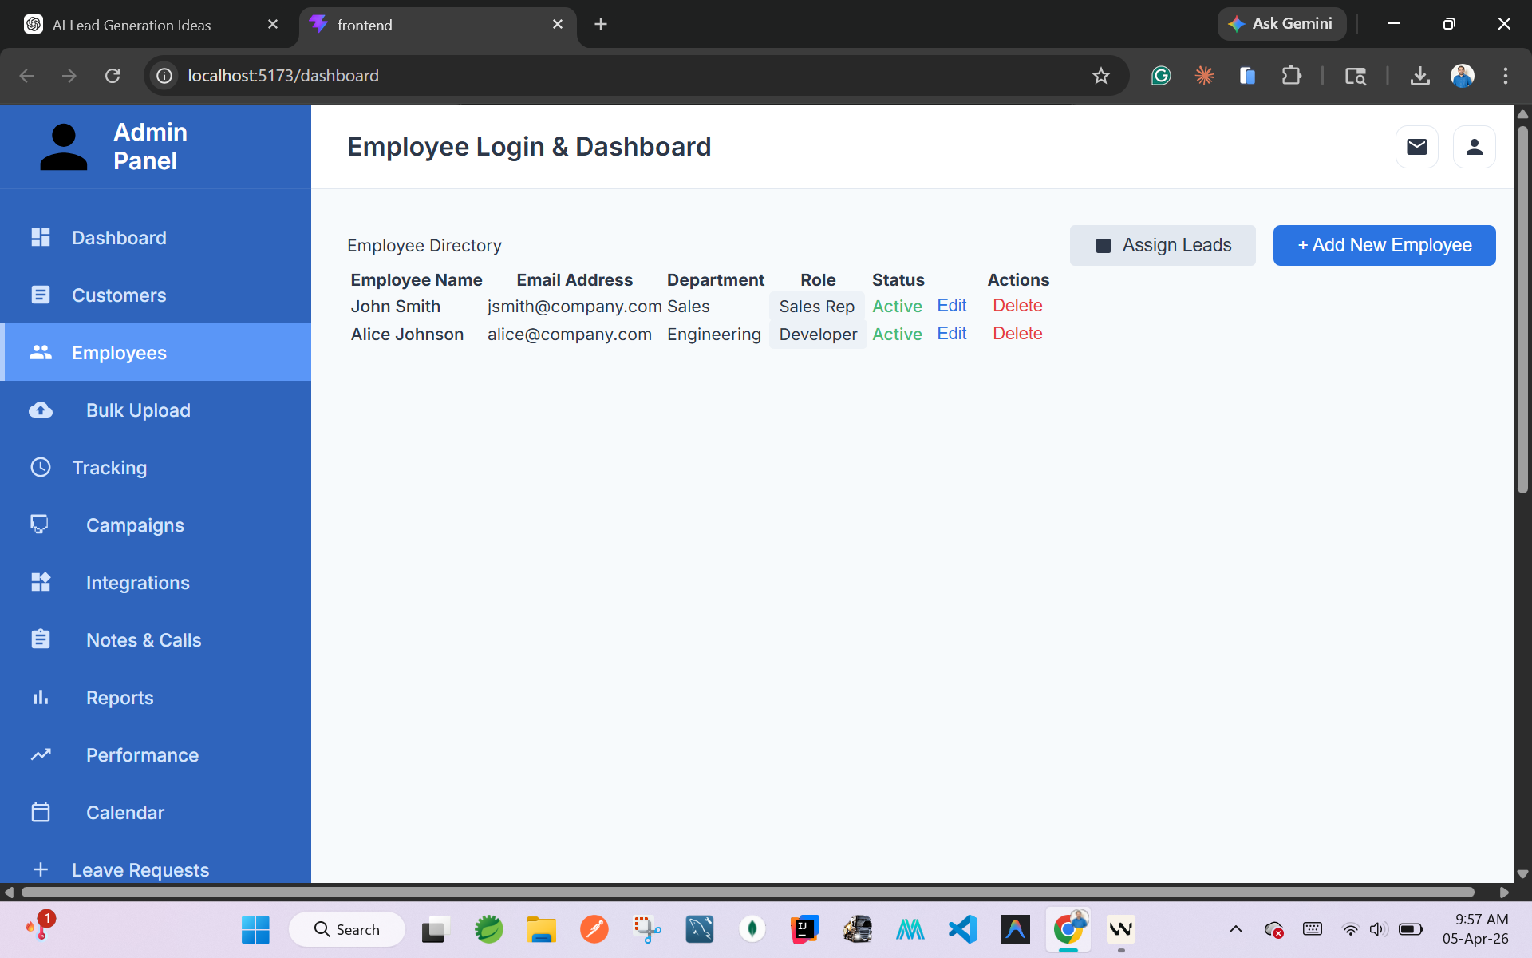Viewport: 1532px width, 958px height.
Task: Click the Bulk Upload cloud icon
Action: [41, 410]
